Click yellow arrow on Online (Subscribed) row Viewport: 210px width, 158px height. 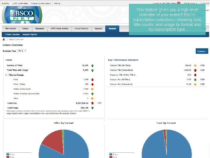point(92,89)
